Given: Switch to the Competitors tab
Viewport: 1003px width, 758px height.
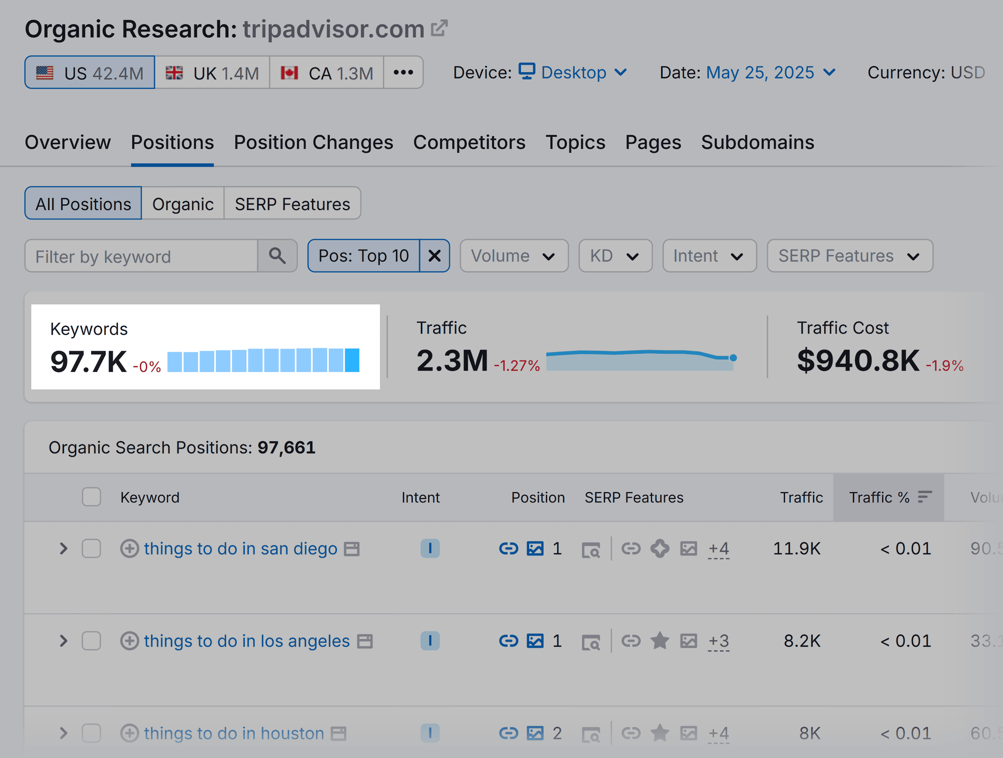Looking at the screenshot, I should point(469,142).
